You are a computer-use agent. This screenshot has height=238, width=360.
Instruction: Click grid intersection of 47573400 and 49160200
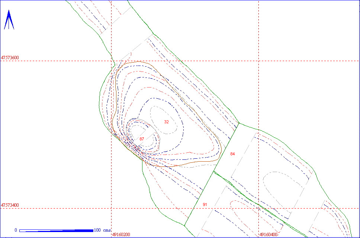[112, 209]
